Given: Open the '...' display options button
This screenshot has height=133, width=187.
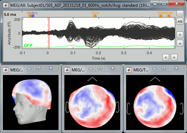Looking at the screenshot, I should [x=180, y=13].
